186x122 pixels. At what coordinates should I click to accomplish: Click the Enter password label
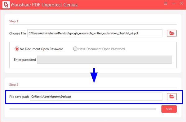click(25, 60)
